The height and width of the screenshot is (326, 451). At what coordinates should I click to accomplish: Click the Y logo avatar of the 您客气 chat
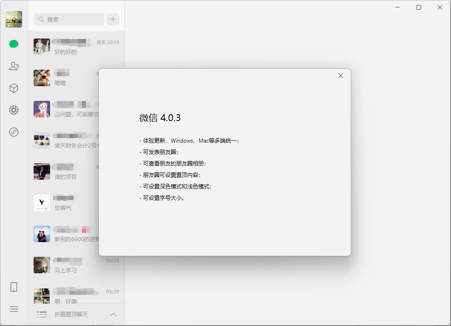(x=42, y=203)
